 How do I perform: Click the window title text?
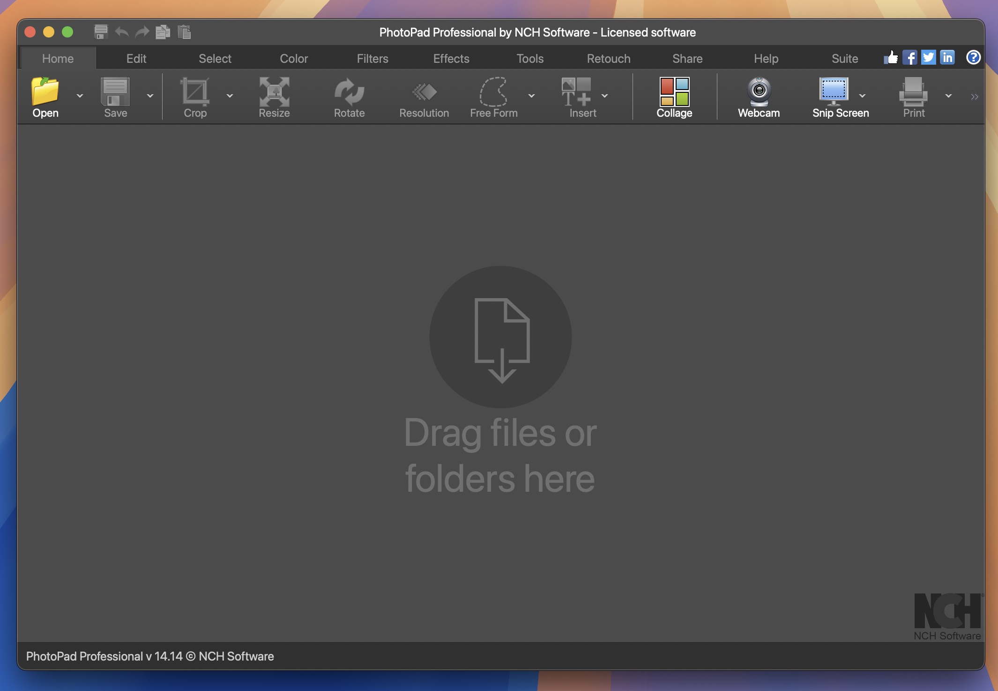[537, 32]
